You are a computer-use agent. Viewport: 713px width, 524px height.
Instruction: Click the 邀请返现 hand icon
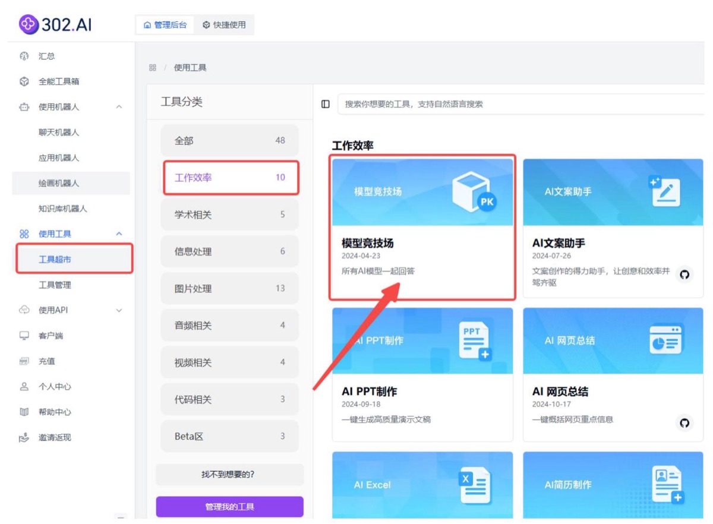coord(24,438)
